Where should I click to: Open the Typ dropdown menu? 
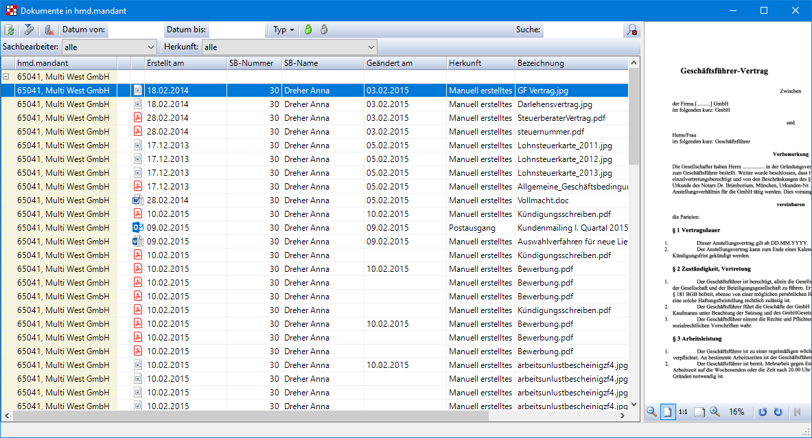click(283, 30)
